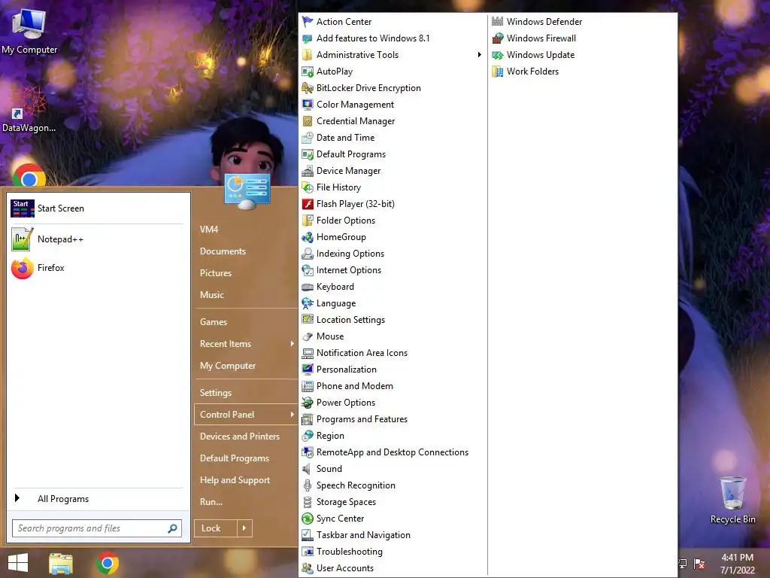Expand All Programs with its triangle arrow
770x578 pixels.
(x=17, y=498)
